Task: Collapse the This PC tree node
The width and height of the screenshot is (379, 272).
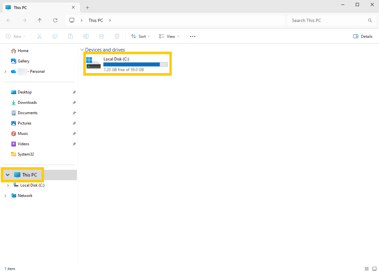Action: pyautogui.click(x=7, y=175)
